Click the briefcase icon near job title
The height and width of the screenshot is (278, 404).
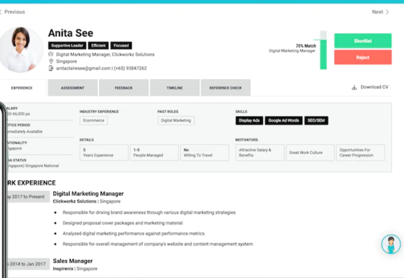[51, 54]
